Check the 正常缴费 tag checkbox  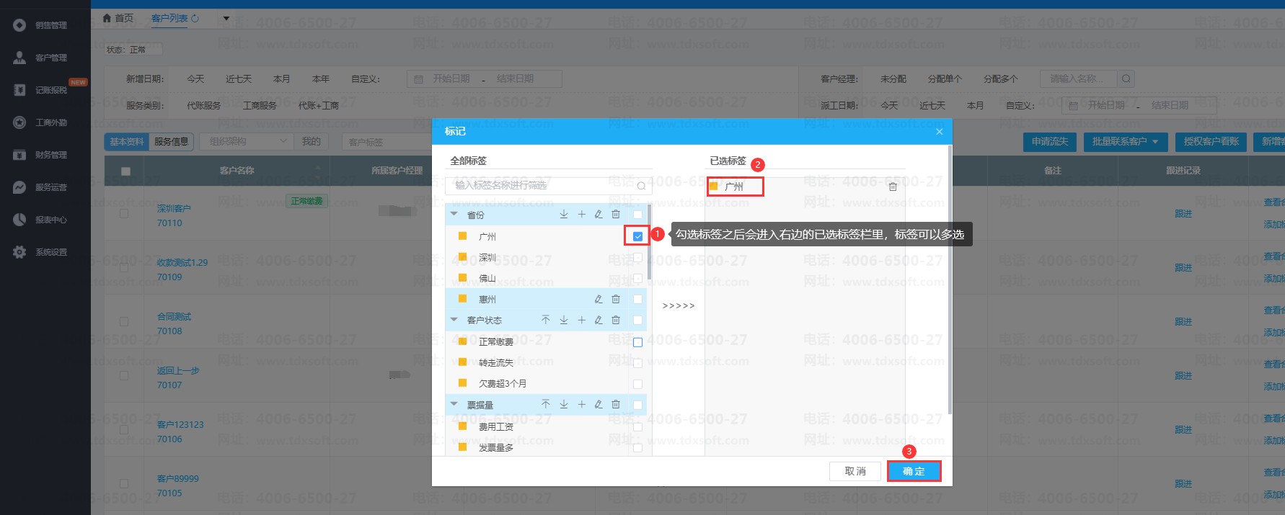637,342
